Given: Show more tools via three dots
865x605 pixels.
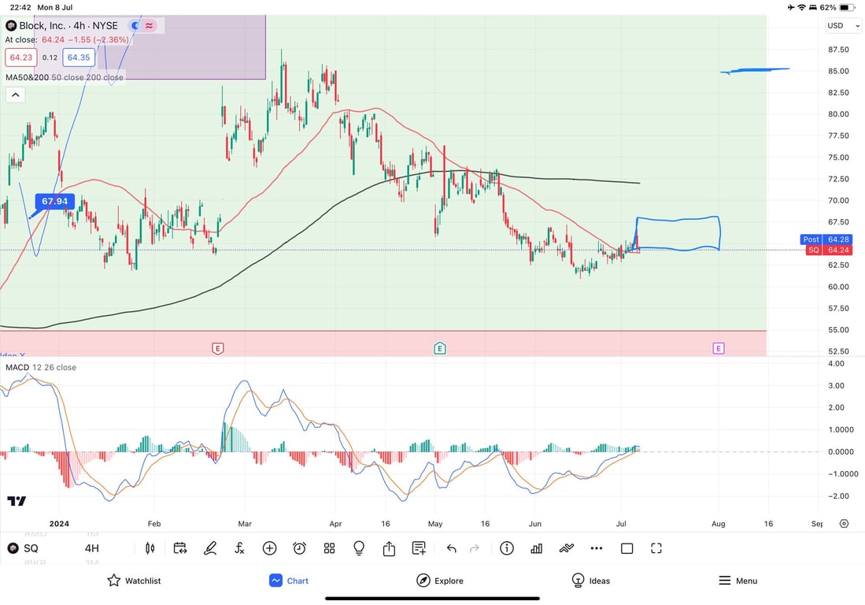Looking at the screenshot, I should (597, 548).
